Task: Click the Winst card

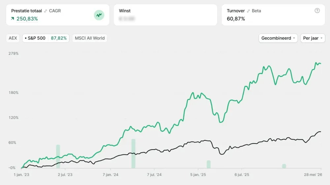Action: 165,15
